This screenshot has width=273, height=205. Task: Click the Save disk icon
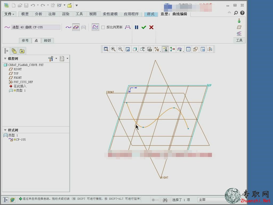coord(26,5)
